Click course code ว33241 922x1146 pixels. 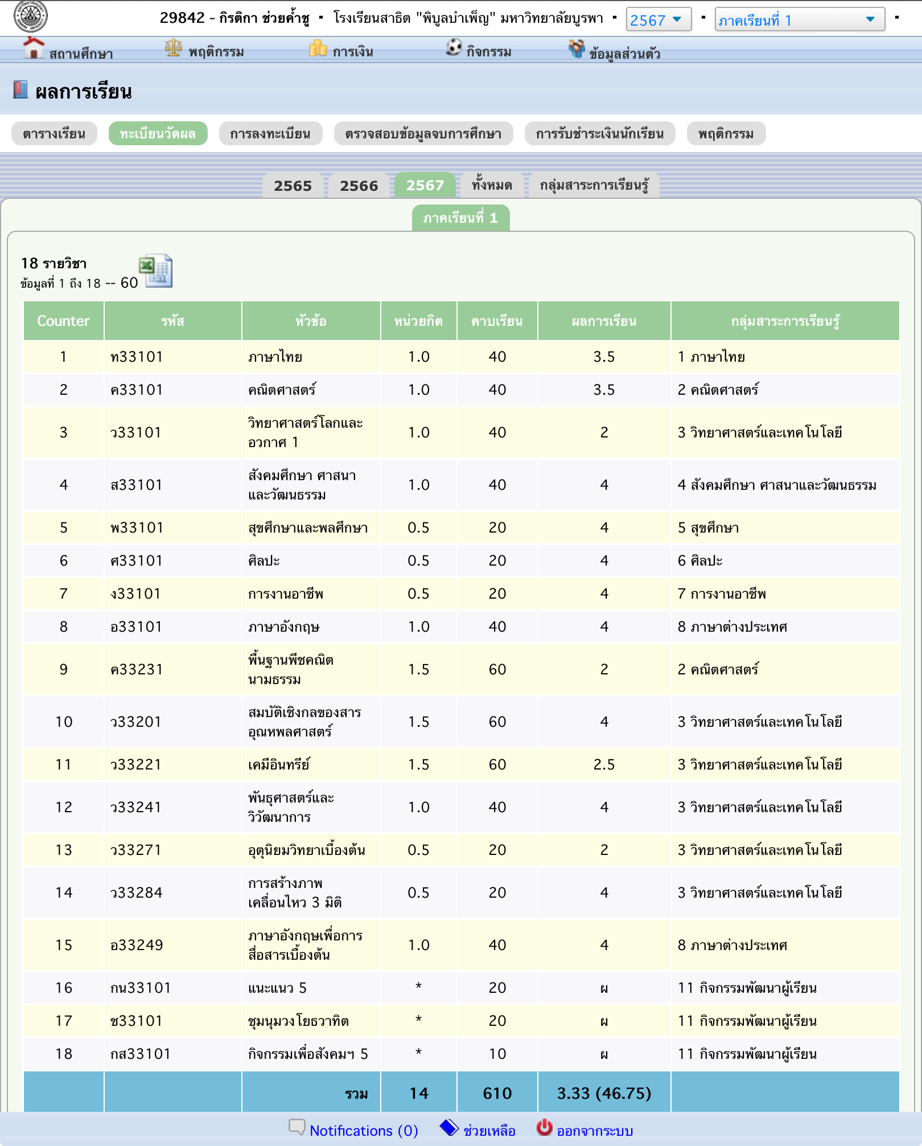pos(136,807)
